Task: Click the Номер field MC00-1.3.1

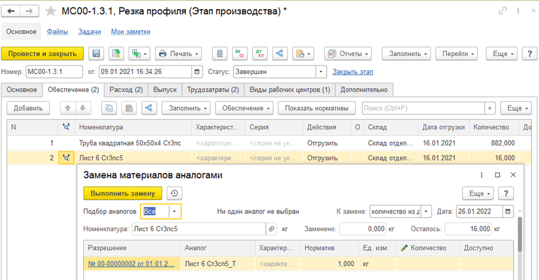Action: tap(54, 72)
